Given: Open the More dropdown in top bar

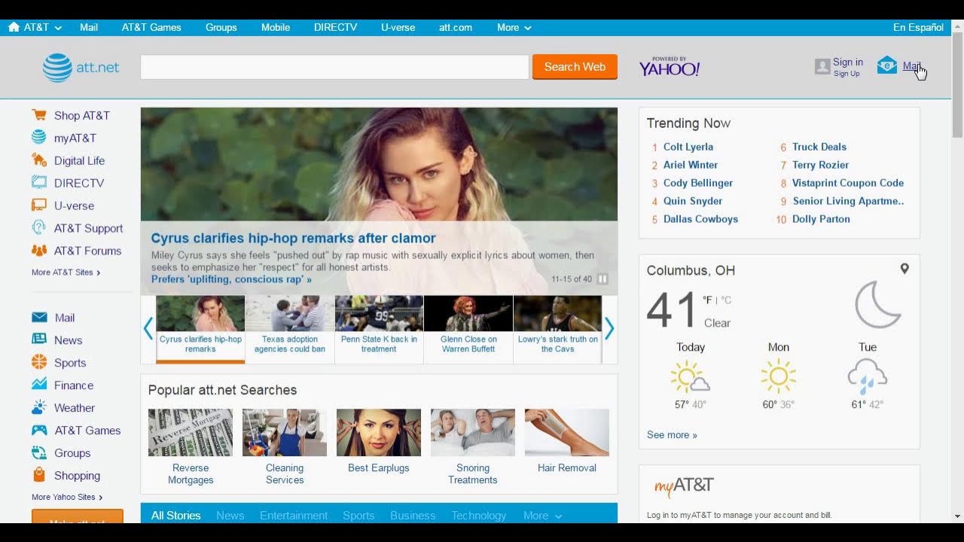Looking at the screenshot, I should tap(514, 27).
